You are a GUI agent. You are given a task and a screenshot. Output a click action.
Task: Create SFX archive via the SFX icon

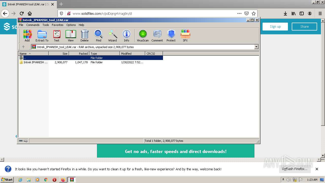185,36
